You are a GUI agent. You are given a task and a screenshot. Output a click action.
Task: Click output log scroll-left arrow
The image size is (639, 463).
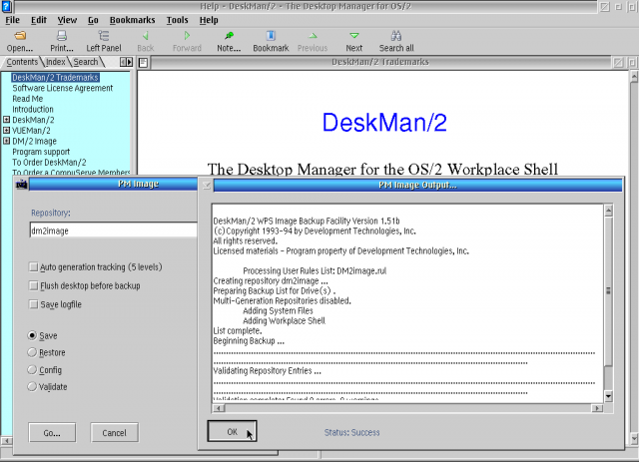pos(219,408)
